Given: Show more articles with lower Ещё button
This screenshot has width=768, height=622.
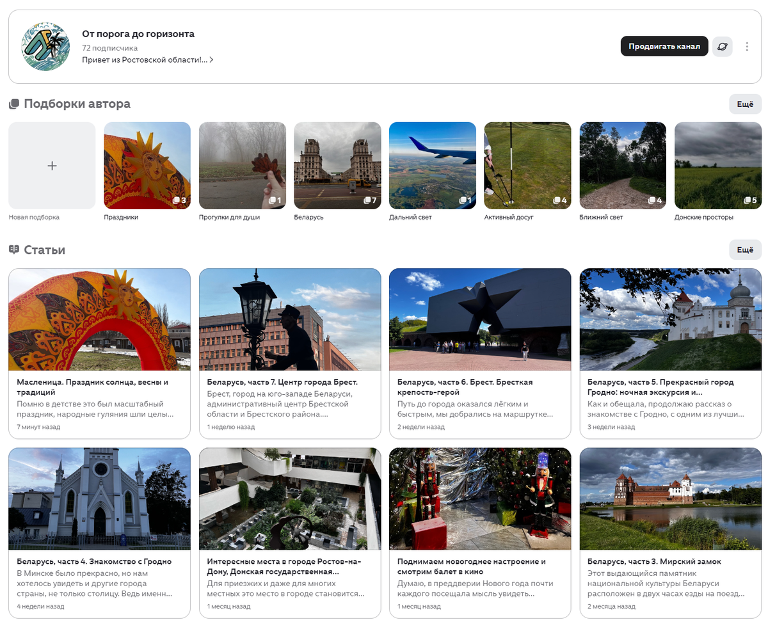Looking at the screenshot, I should (x=745, y=250).
